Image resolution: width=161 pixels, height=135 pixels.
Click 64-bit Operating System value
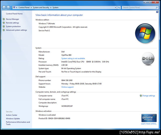pyautogui.click(x=71, y=68)
